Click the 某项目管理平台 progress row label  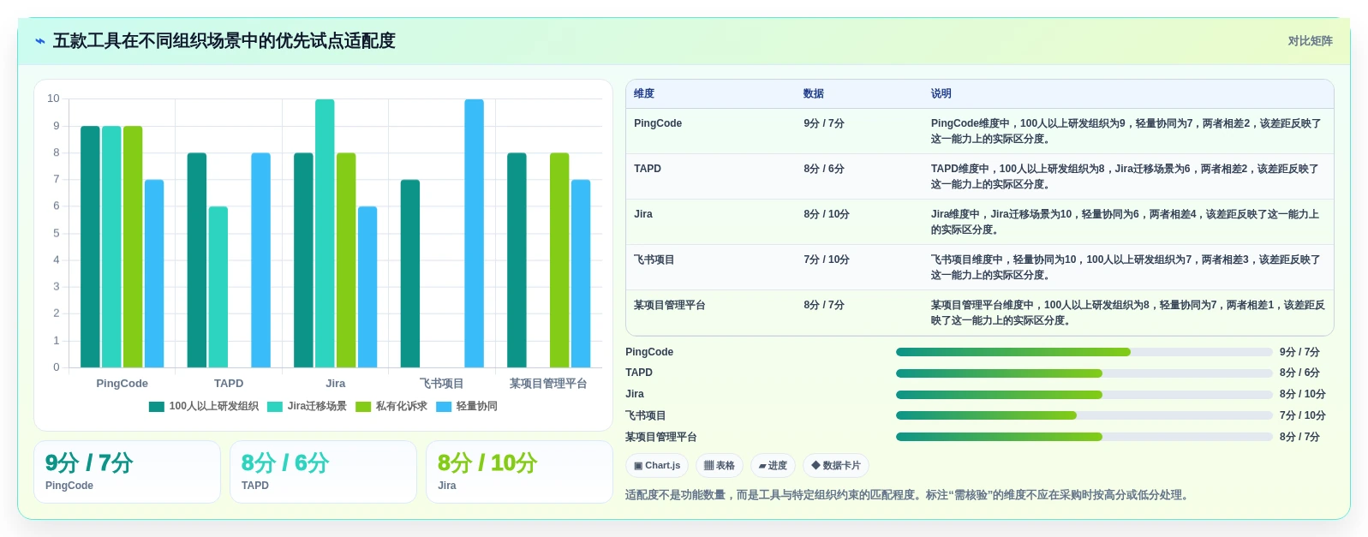pyautogui.click(x=661, y=437)
